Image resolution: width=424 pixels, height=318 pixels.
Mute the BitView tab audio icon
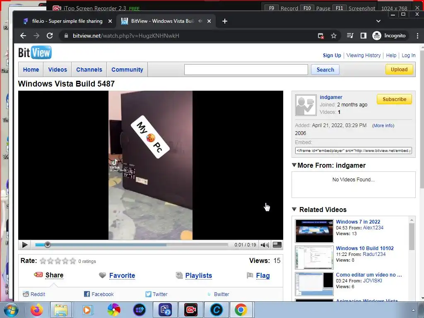point(200,21)
